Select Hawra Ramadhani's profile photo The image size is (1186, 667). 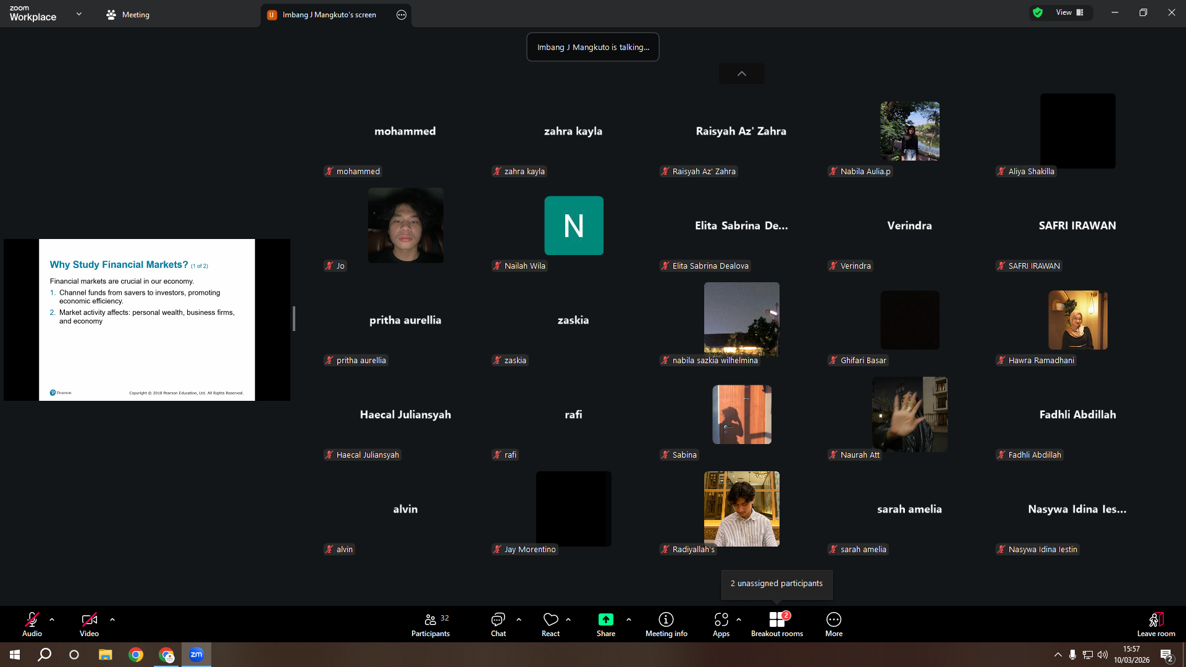tap(1078, 320)
